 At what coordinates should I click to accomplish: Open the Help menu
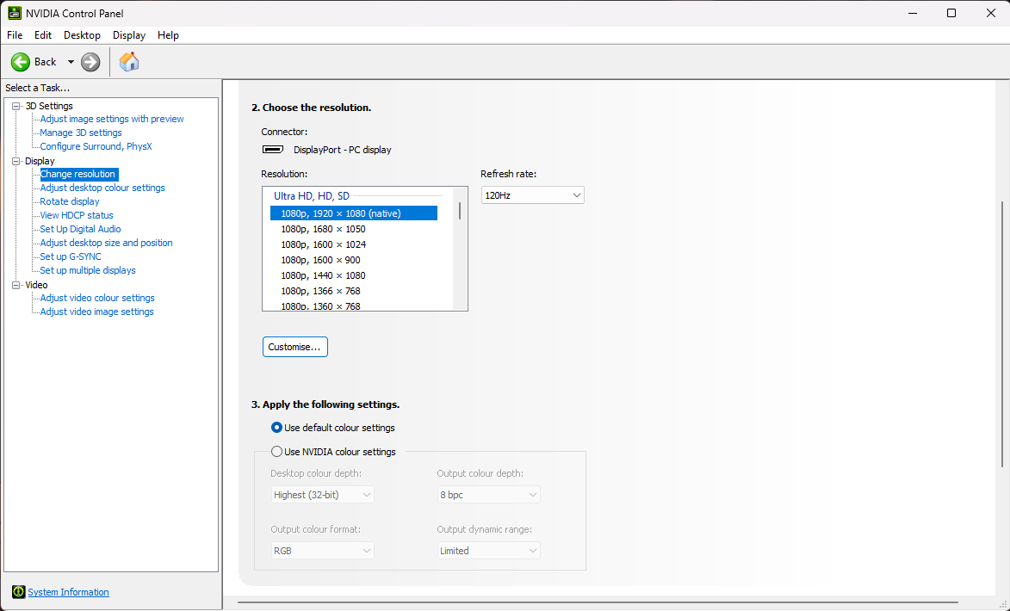pyautogui.click(x=168, y=34)
